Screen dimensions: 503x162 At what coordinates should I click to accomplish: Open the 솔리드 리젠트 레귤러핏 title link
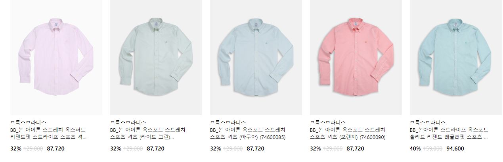tap(449, 134)
